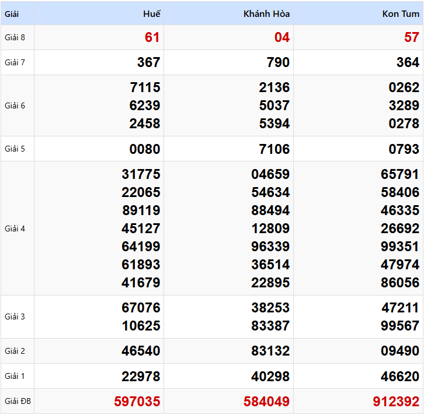Click the Giải 8 row label
The width and height of the screenshot is (424, 415).
click(x=15, y=37)
